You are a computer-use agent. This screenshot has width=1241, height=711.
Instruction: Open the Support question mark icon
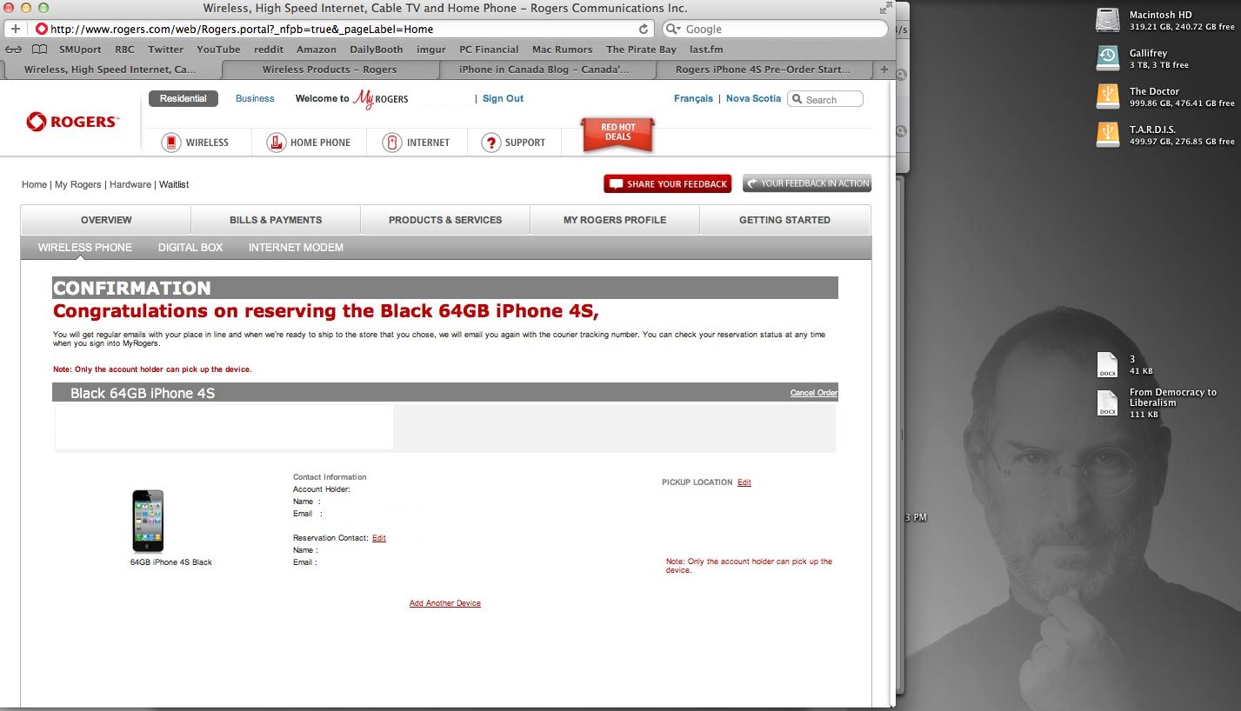[490, 143]
